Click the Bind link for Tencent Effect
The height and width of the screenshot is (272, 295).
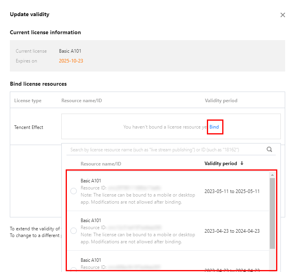coord(214,127)
